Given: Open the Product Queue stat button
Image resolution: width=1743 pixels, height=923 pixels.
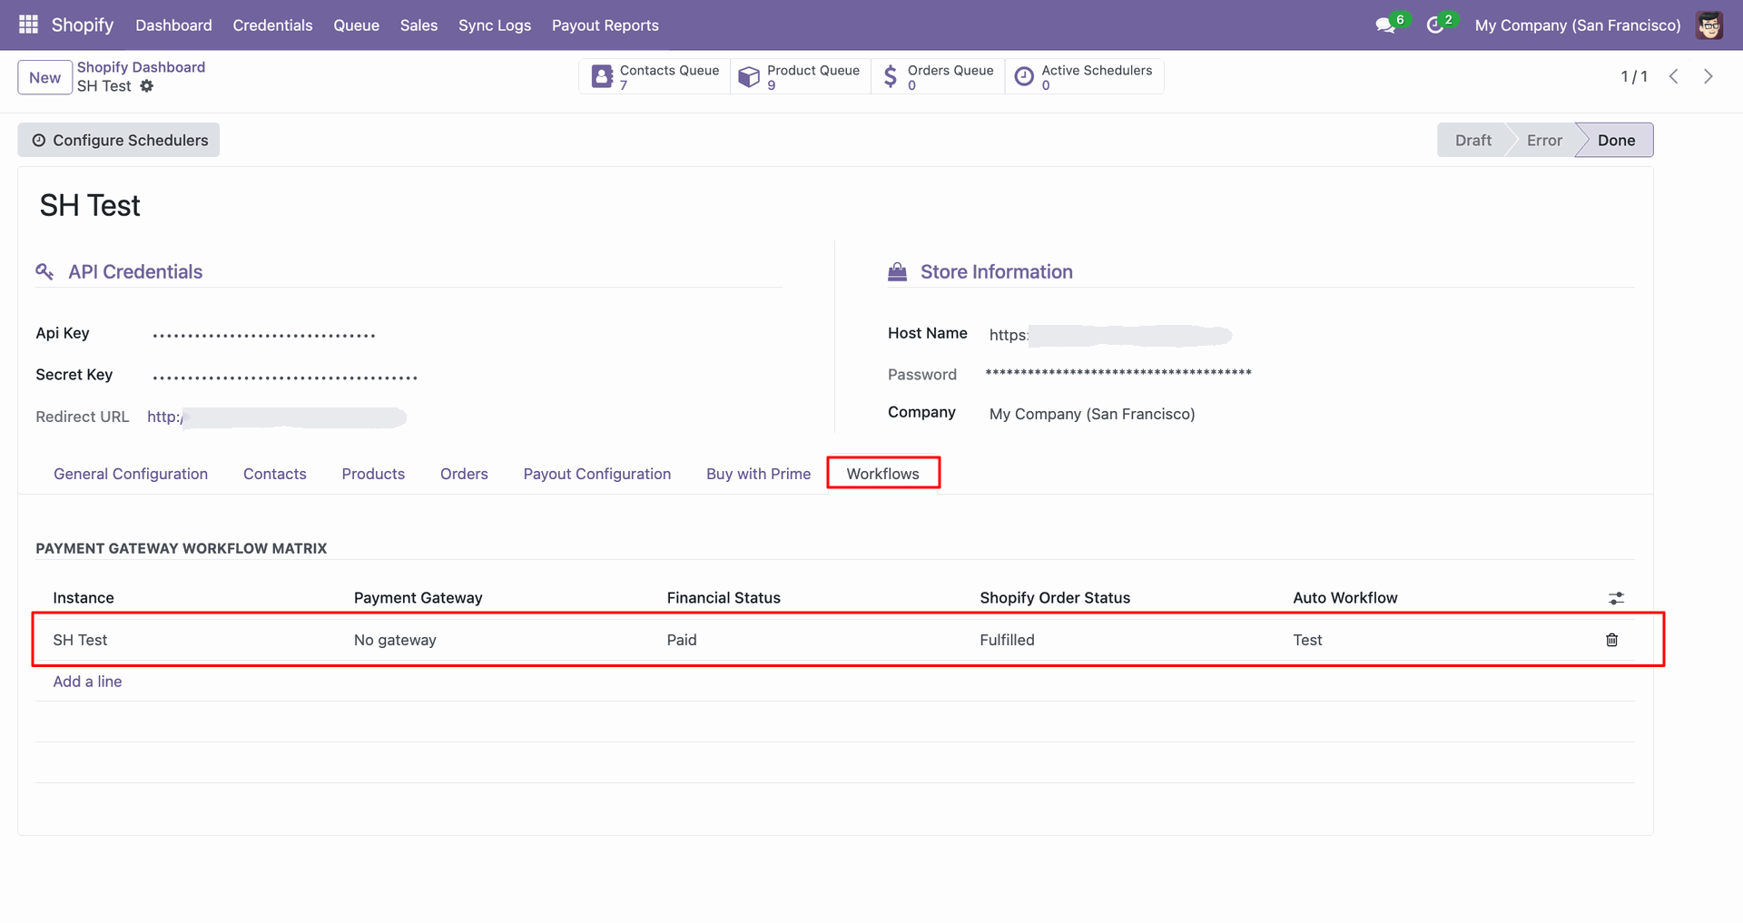Looking at the screenshot, I should coord(800,76).
